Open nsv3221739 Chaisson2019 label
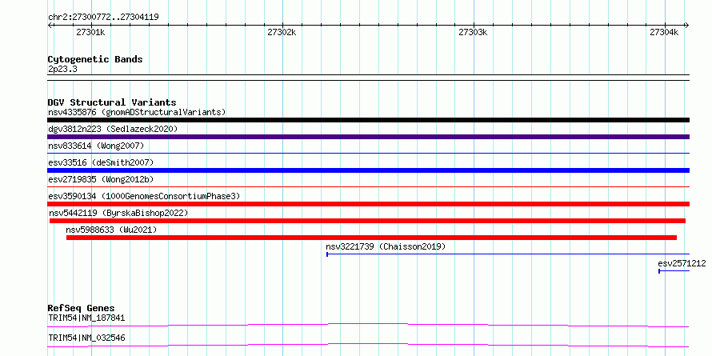Screen dimensions: 712x356 pyautogui.click(x=386, y=246)
